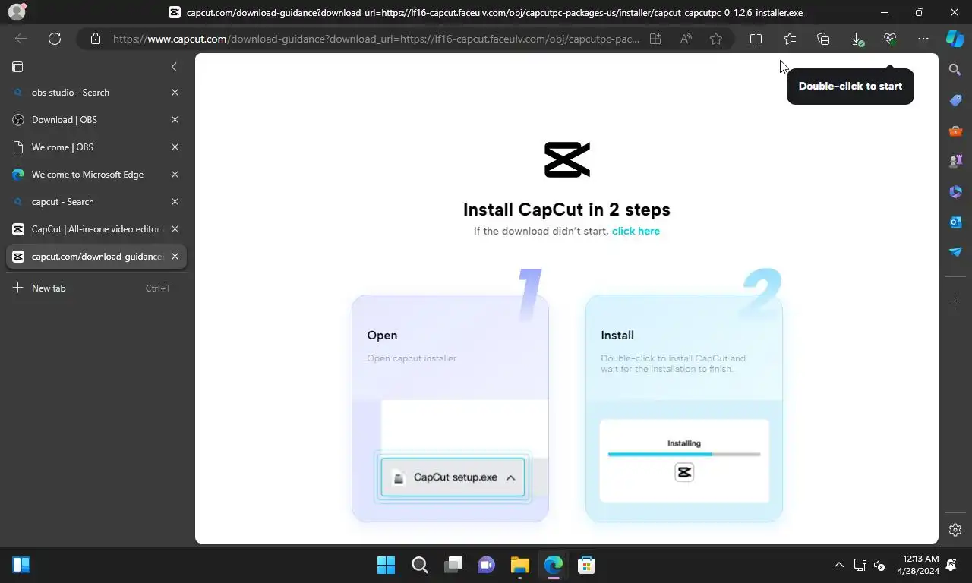Click the Install step card
The width and height of the screenshot is (972, 583).
(x=684, y=408)
